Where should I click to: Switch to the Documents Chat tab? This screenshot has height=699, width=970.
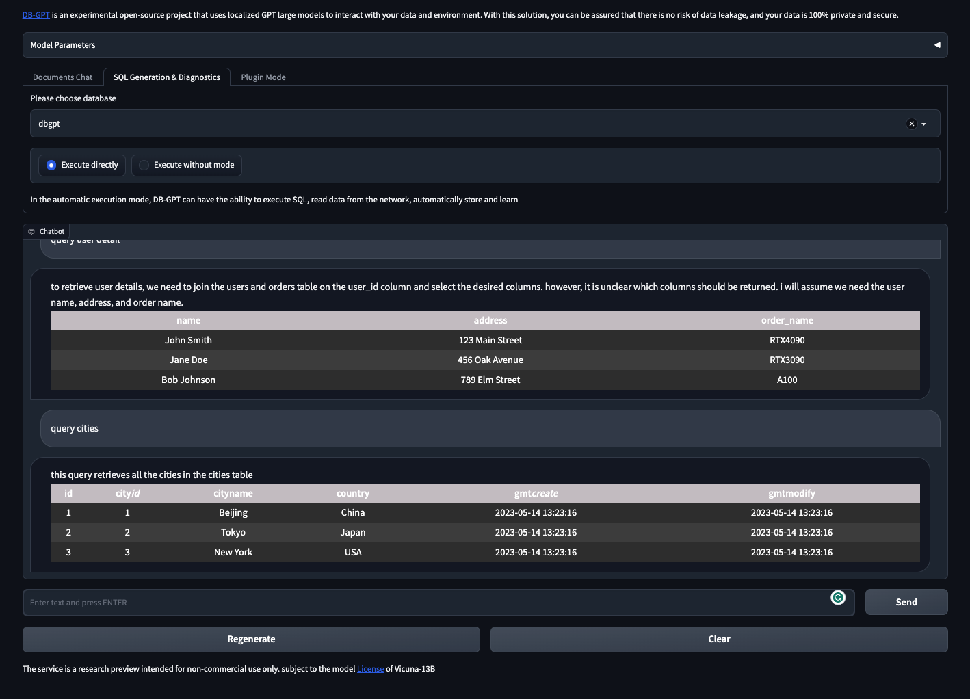(x=62, y=77)
